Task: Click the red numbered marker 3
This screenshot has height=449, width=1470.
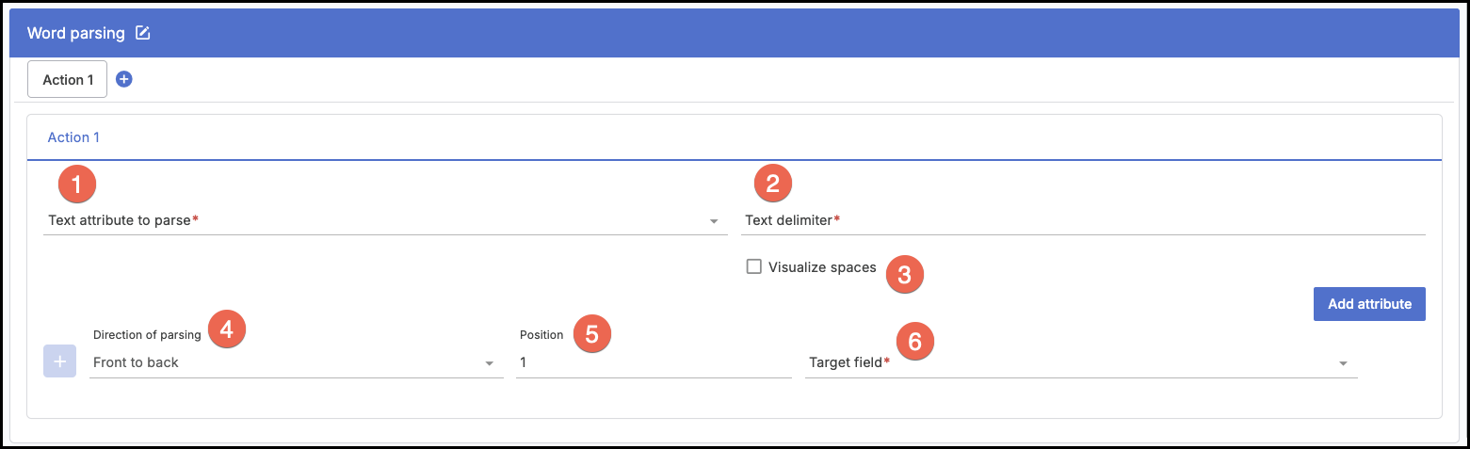Action: point(905,275)
